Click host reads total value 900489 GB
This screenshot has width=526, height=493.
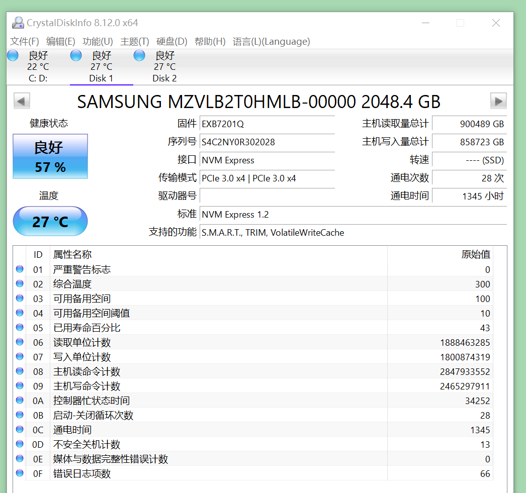(469, 124)
